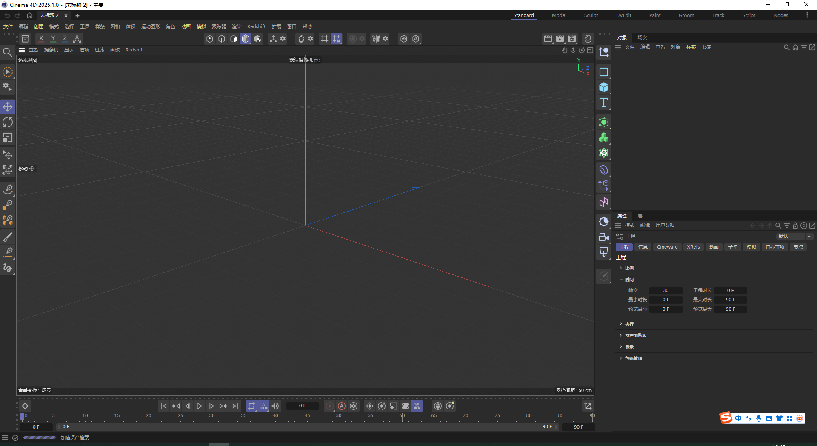Toggle the Y axis lock
817x446 pixels.
53,38
